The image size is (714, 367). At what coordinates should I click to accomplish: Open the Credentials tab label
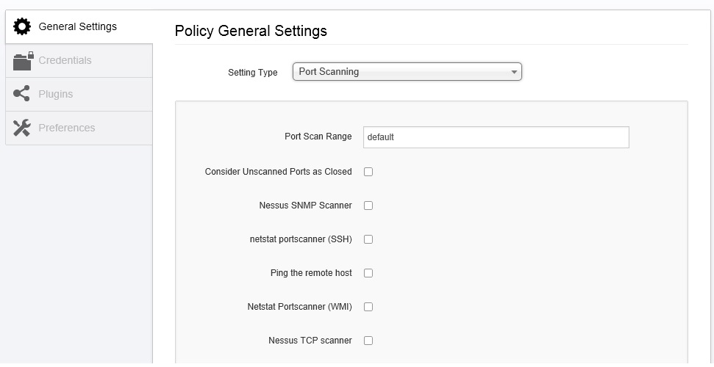click(65, 61)
